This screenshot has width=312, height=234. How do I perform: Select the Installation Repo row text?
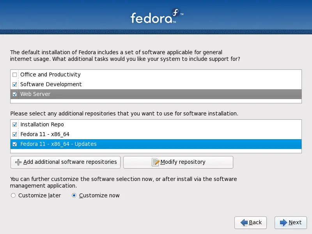[42, 124]
